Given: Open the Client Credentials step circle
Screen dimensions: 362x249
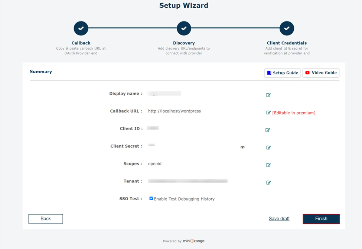Looking at the screenshot, I should (287, 28).
